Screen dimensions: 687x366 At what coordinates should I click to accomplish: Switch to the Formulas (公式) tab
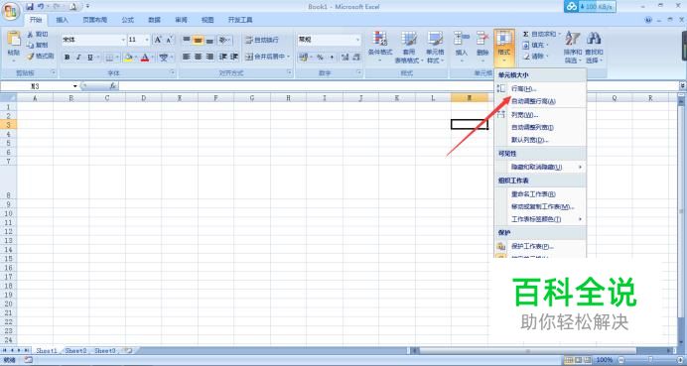tap(127, 20)
